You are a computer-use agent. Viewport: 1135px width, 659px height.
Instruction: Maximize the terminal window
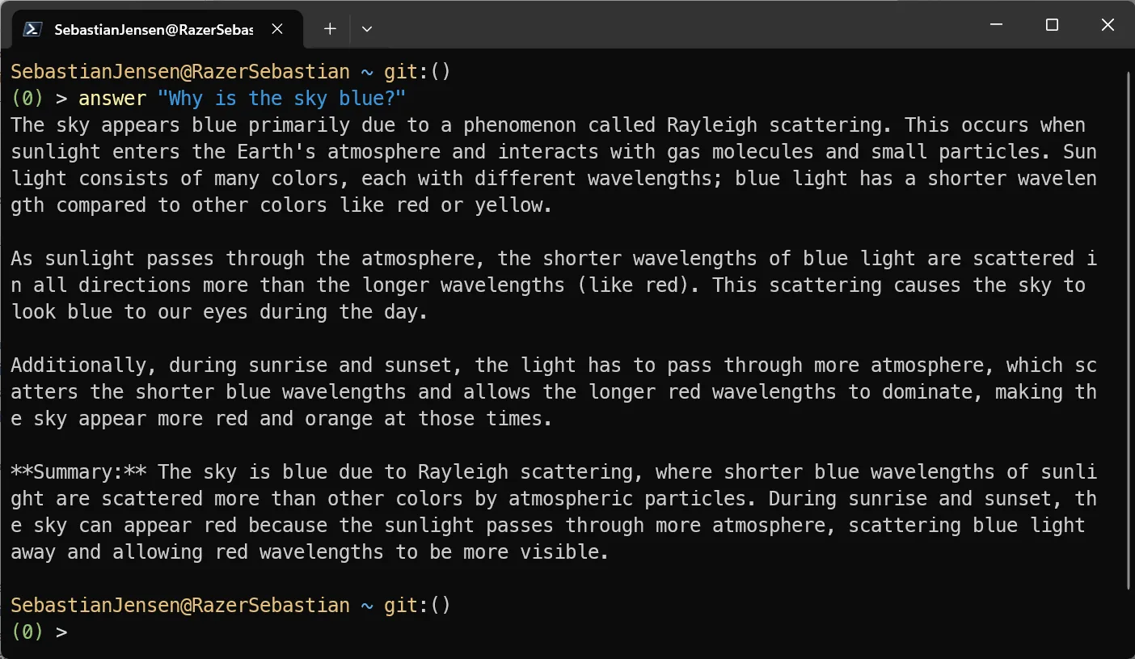1052,25
